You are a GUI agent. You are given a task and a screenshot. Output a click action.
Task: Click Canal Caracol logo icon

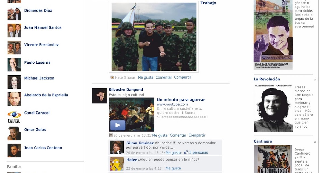click(x=14, y=117)
